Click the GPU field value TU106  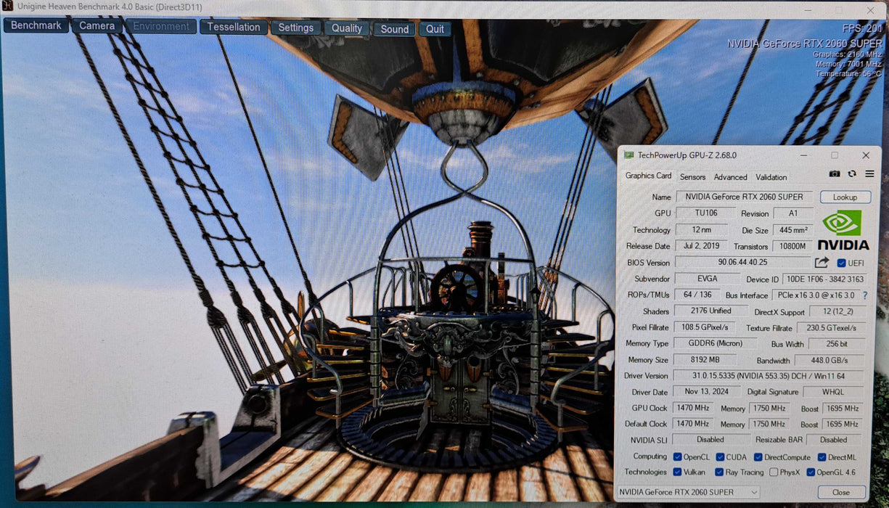click(704, 213)
